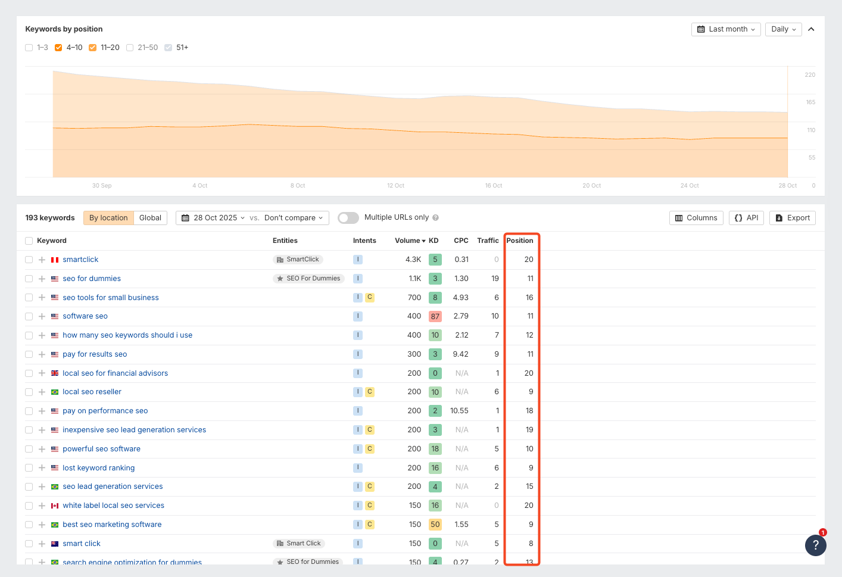The width and height of the screenshot is (842, 577).
Task: Open the Daily interval dropdown
Action: tap(783, 29)
